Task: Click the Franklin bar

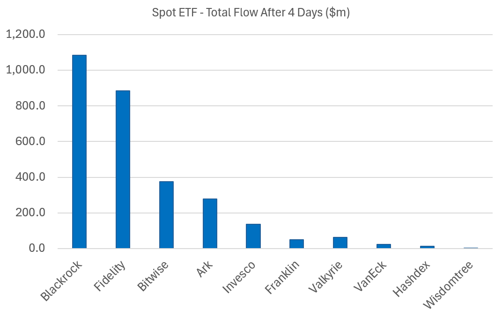Action: click(296, 243)
